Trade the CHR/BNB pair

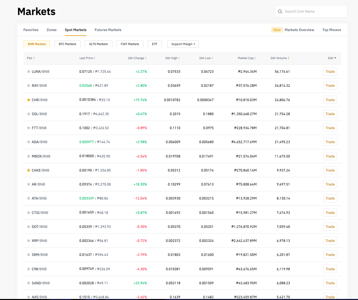pyautogui.click(x=330, y=100)
